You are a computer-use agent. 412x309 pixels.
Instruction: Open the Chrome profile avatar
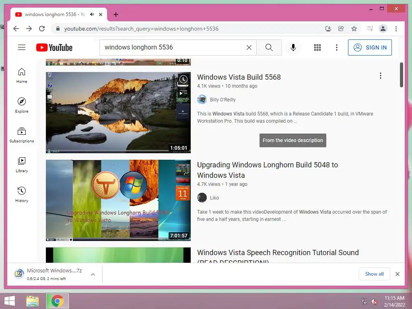coord(383,29)
